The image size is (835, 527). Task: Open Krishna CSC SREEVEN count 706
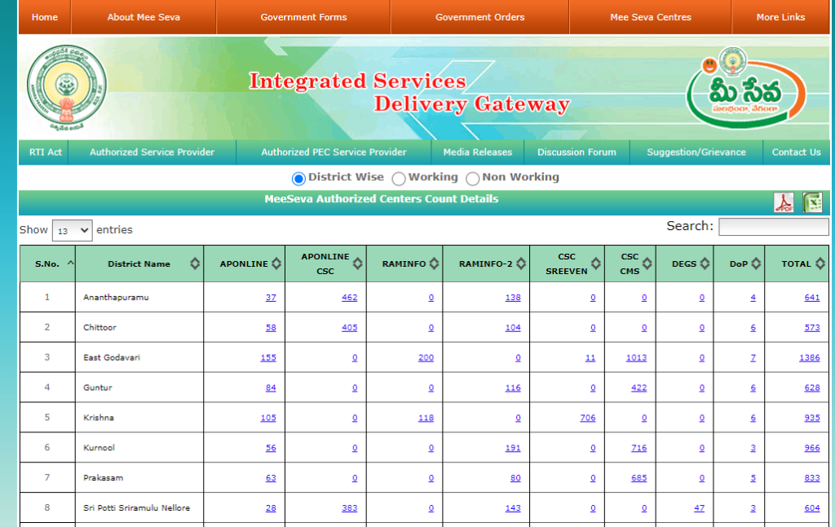point(588,418)
